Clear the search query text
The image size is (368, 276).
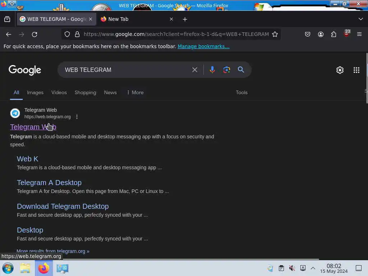tap(194, 70)
